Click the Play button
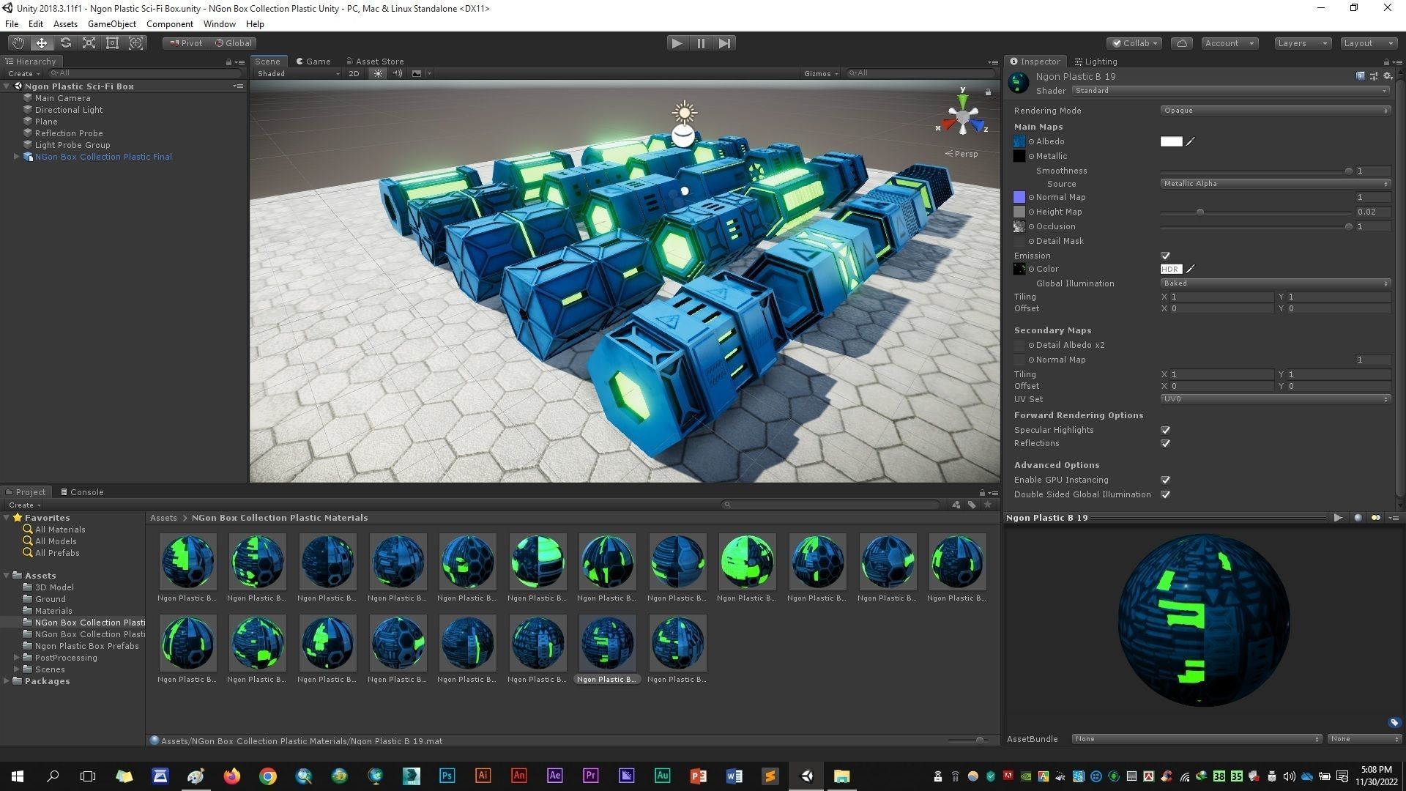The height and width of the screenshot is (791, 1406). (x=677, y=43)
